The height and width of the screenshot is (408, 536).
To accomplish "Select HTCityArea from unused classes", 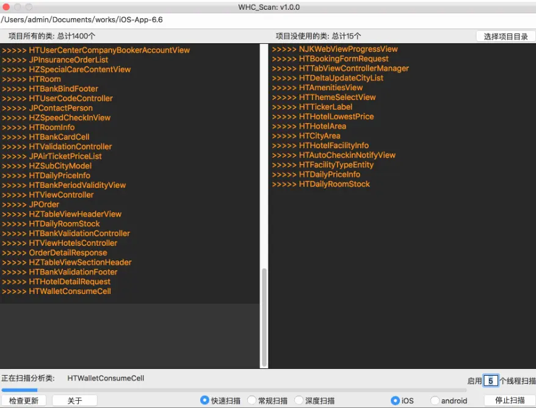I will coord(321,135).
